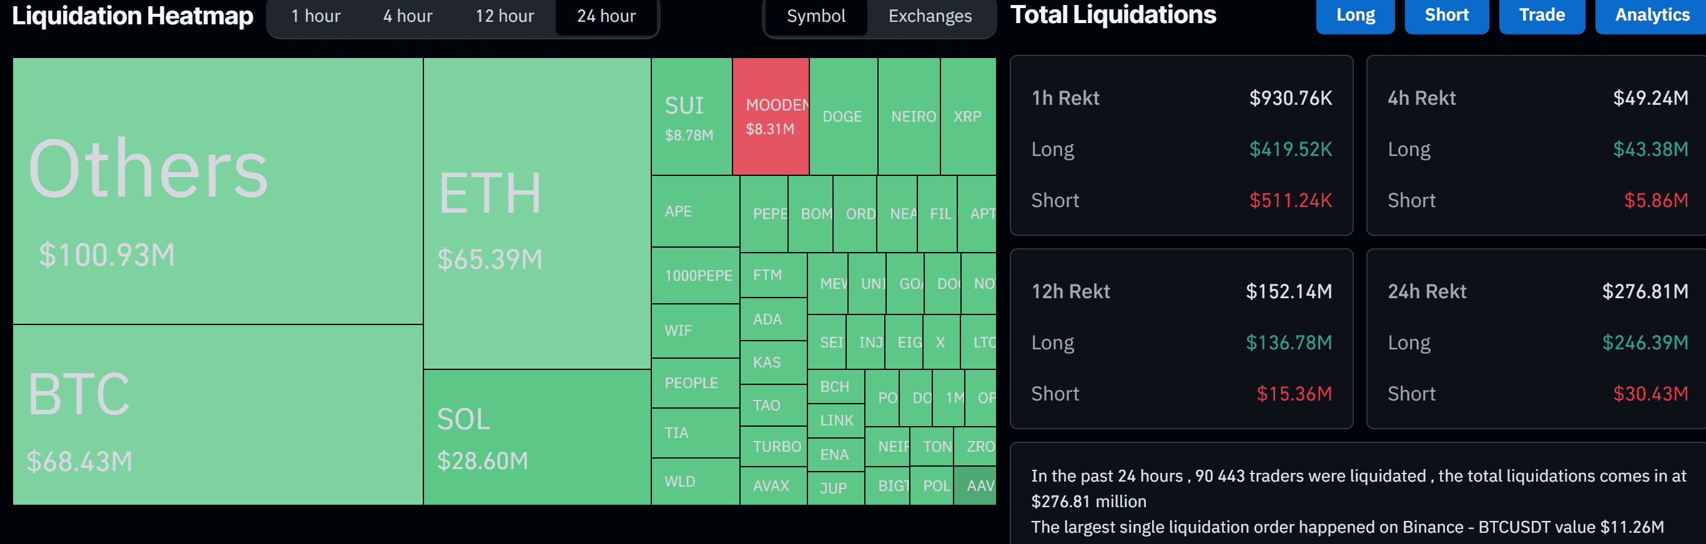Switch to the 1 hour timeframe

(x=316, y=16)
